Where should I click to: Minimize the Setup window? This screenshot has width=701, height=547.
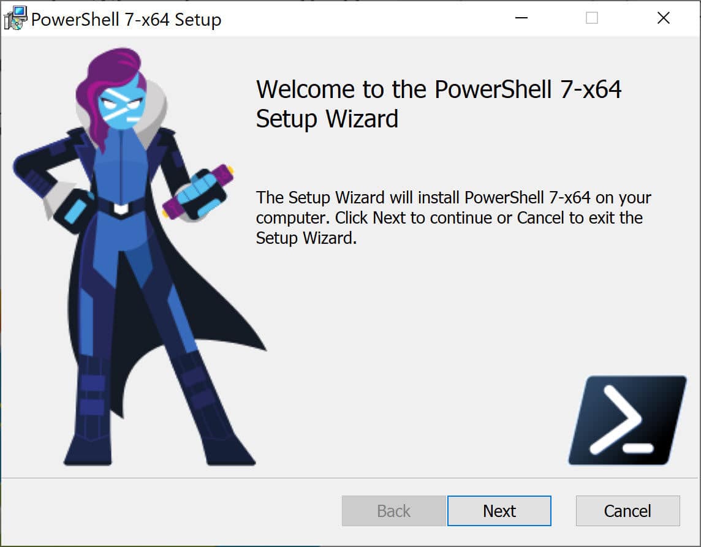[521, 18]
